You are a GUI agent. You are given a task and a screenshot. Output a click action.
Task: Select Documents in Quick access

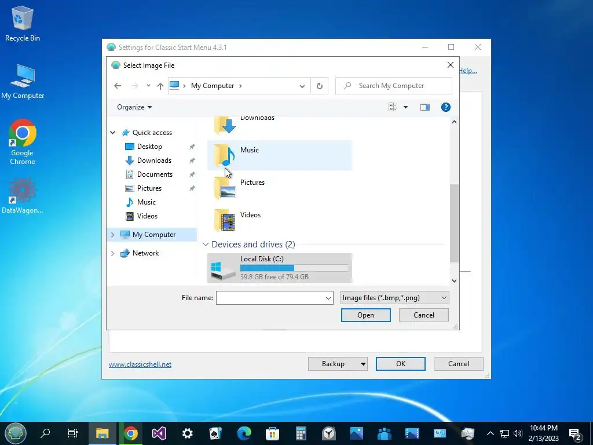point(155,174)
